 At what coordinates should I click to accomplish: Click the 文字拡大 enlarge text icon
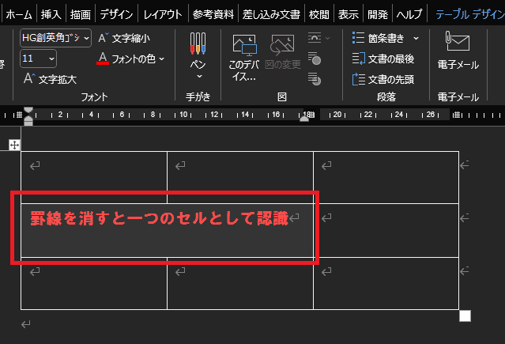point(28,78)
